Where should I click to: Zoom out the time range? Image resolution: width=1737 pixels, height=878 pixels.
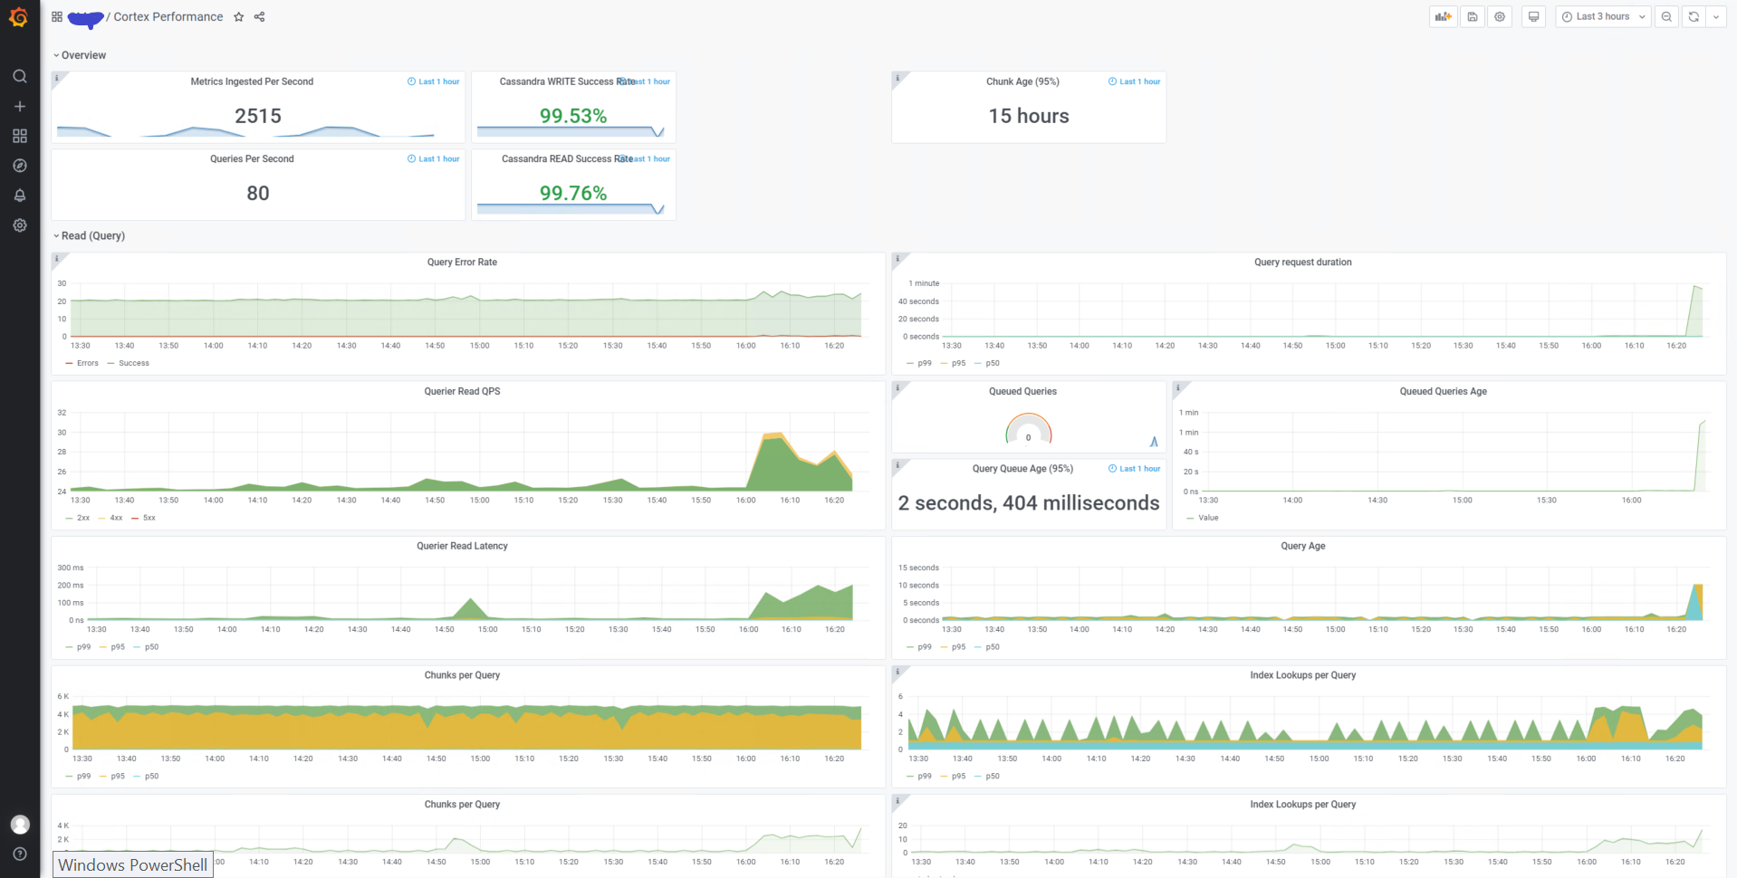click(1666, 16)
